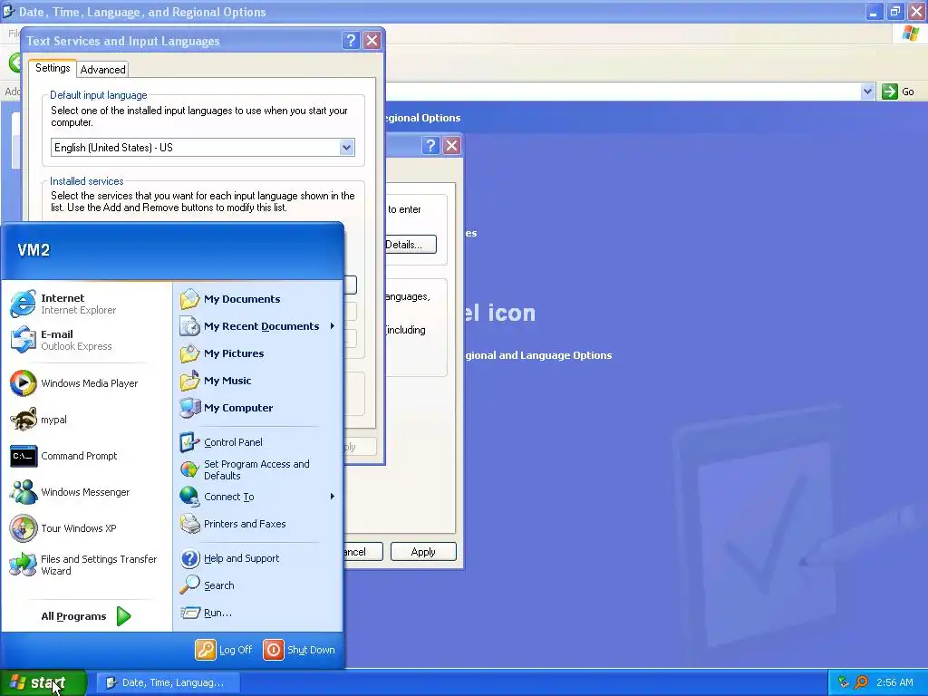This screenshot has width=928, height=696.
Task: Open the Run dialog
Action: point(258,613)
